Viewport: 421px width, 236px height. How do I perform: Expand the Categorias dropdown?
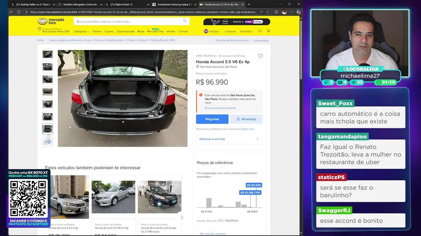pyautogui.click(x=81, y=31)
